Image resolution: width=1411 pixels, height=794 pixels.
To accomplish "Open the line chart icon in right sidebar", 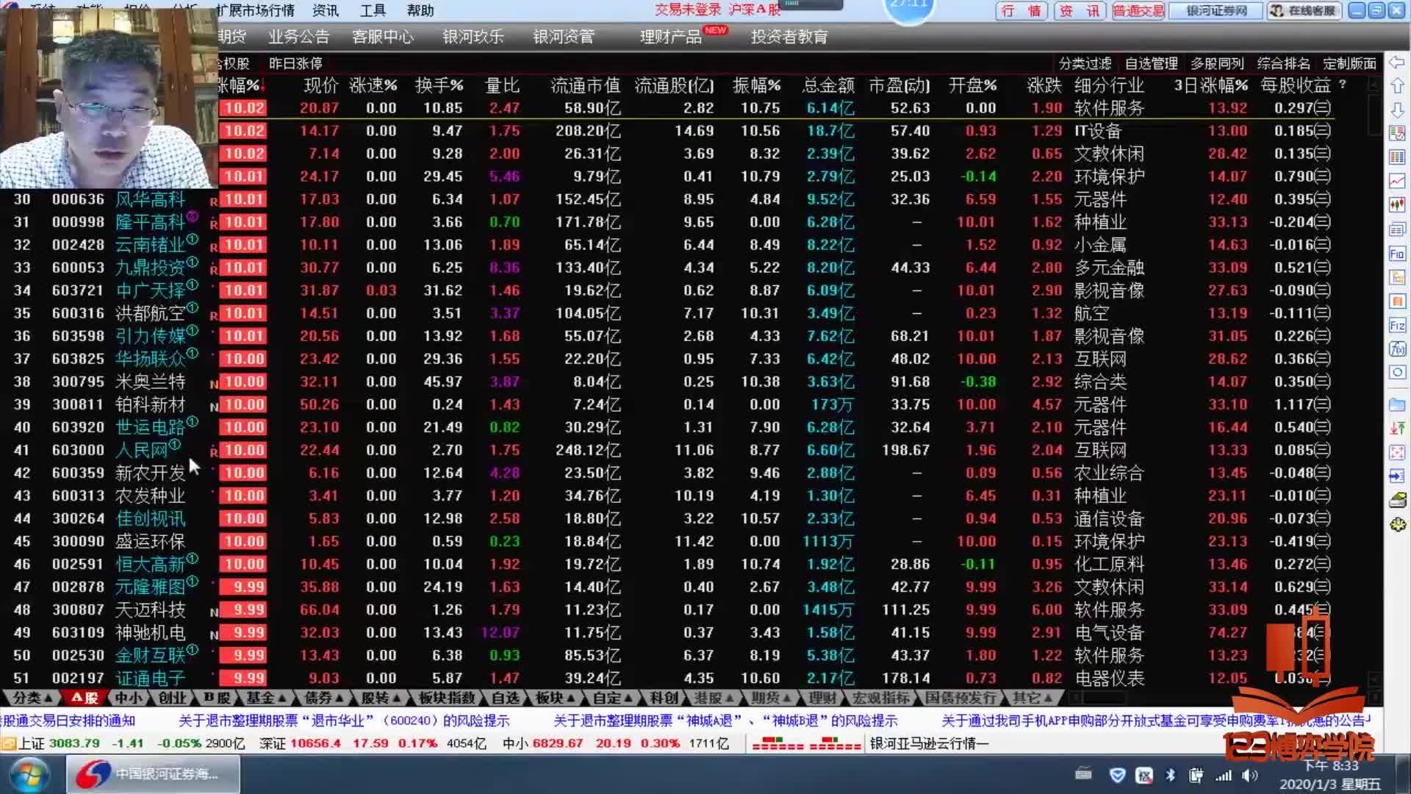I will click(x=1397, y=181).
